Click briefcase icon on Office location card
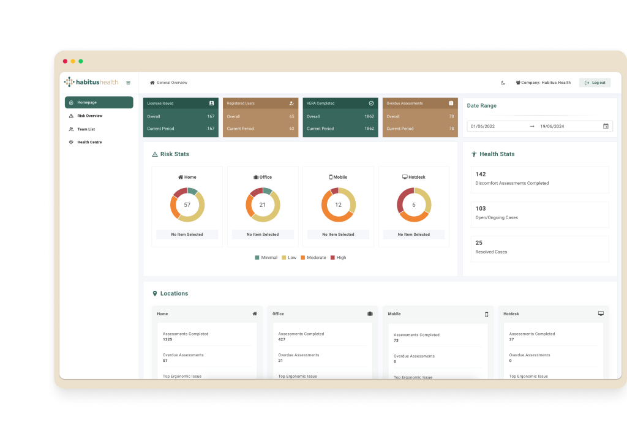 (x=370, y=314)
